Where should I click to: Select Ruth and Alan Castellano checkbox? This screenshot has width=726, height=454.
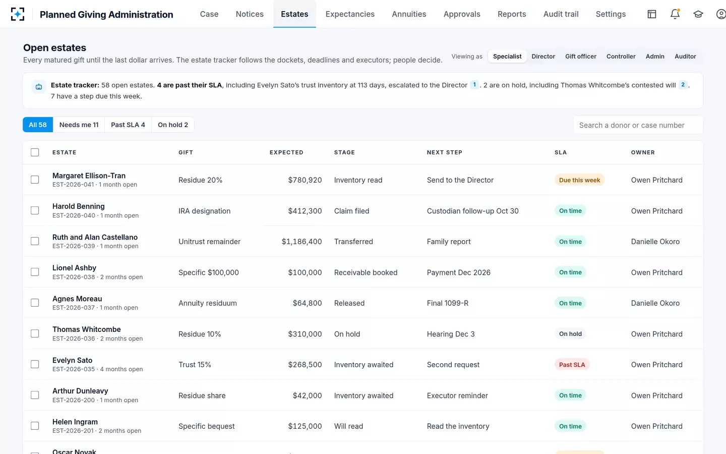(35, 241)
